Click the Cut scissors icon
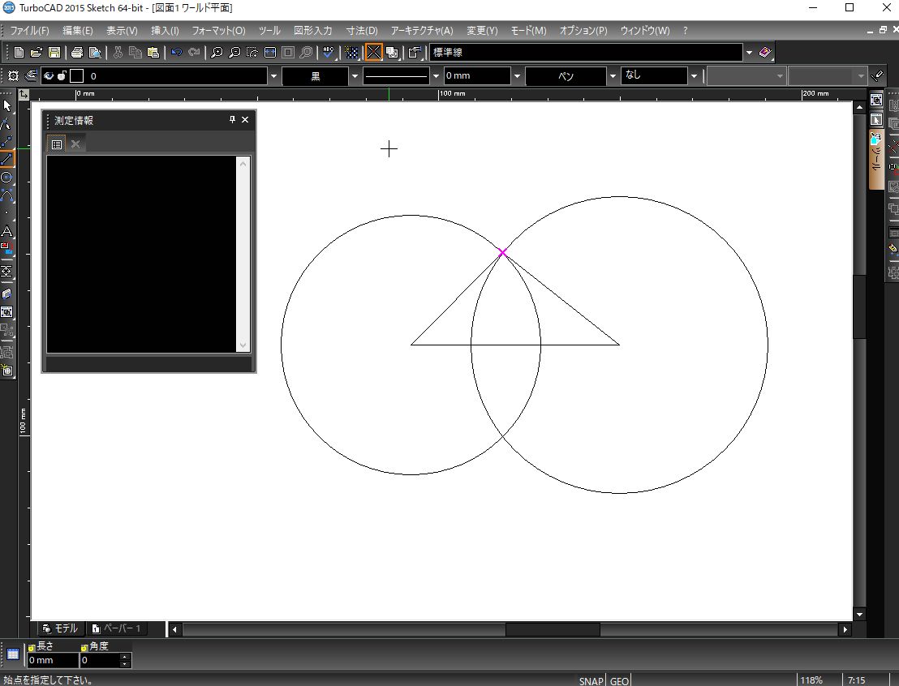Screen dimensions: 899x686 point(118,53)
